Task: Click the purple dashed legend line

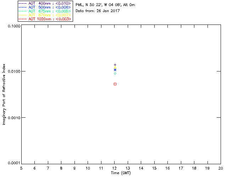Action: pos(23,3)
